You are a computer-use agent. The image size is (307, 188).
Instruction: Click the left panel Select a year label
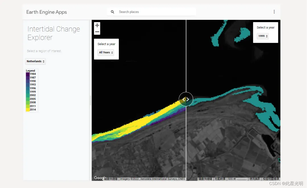click(x=107, y=44)
